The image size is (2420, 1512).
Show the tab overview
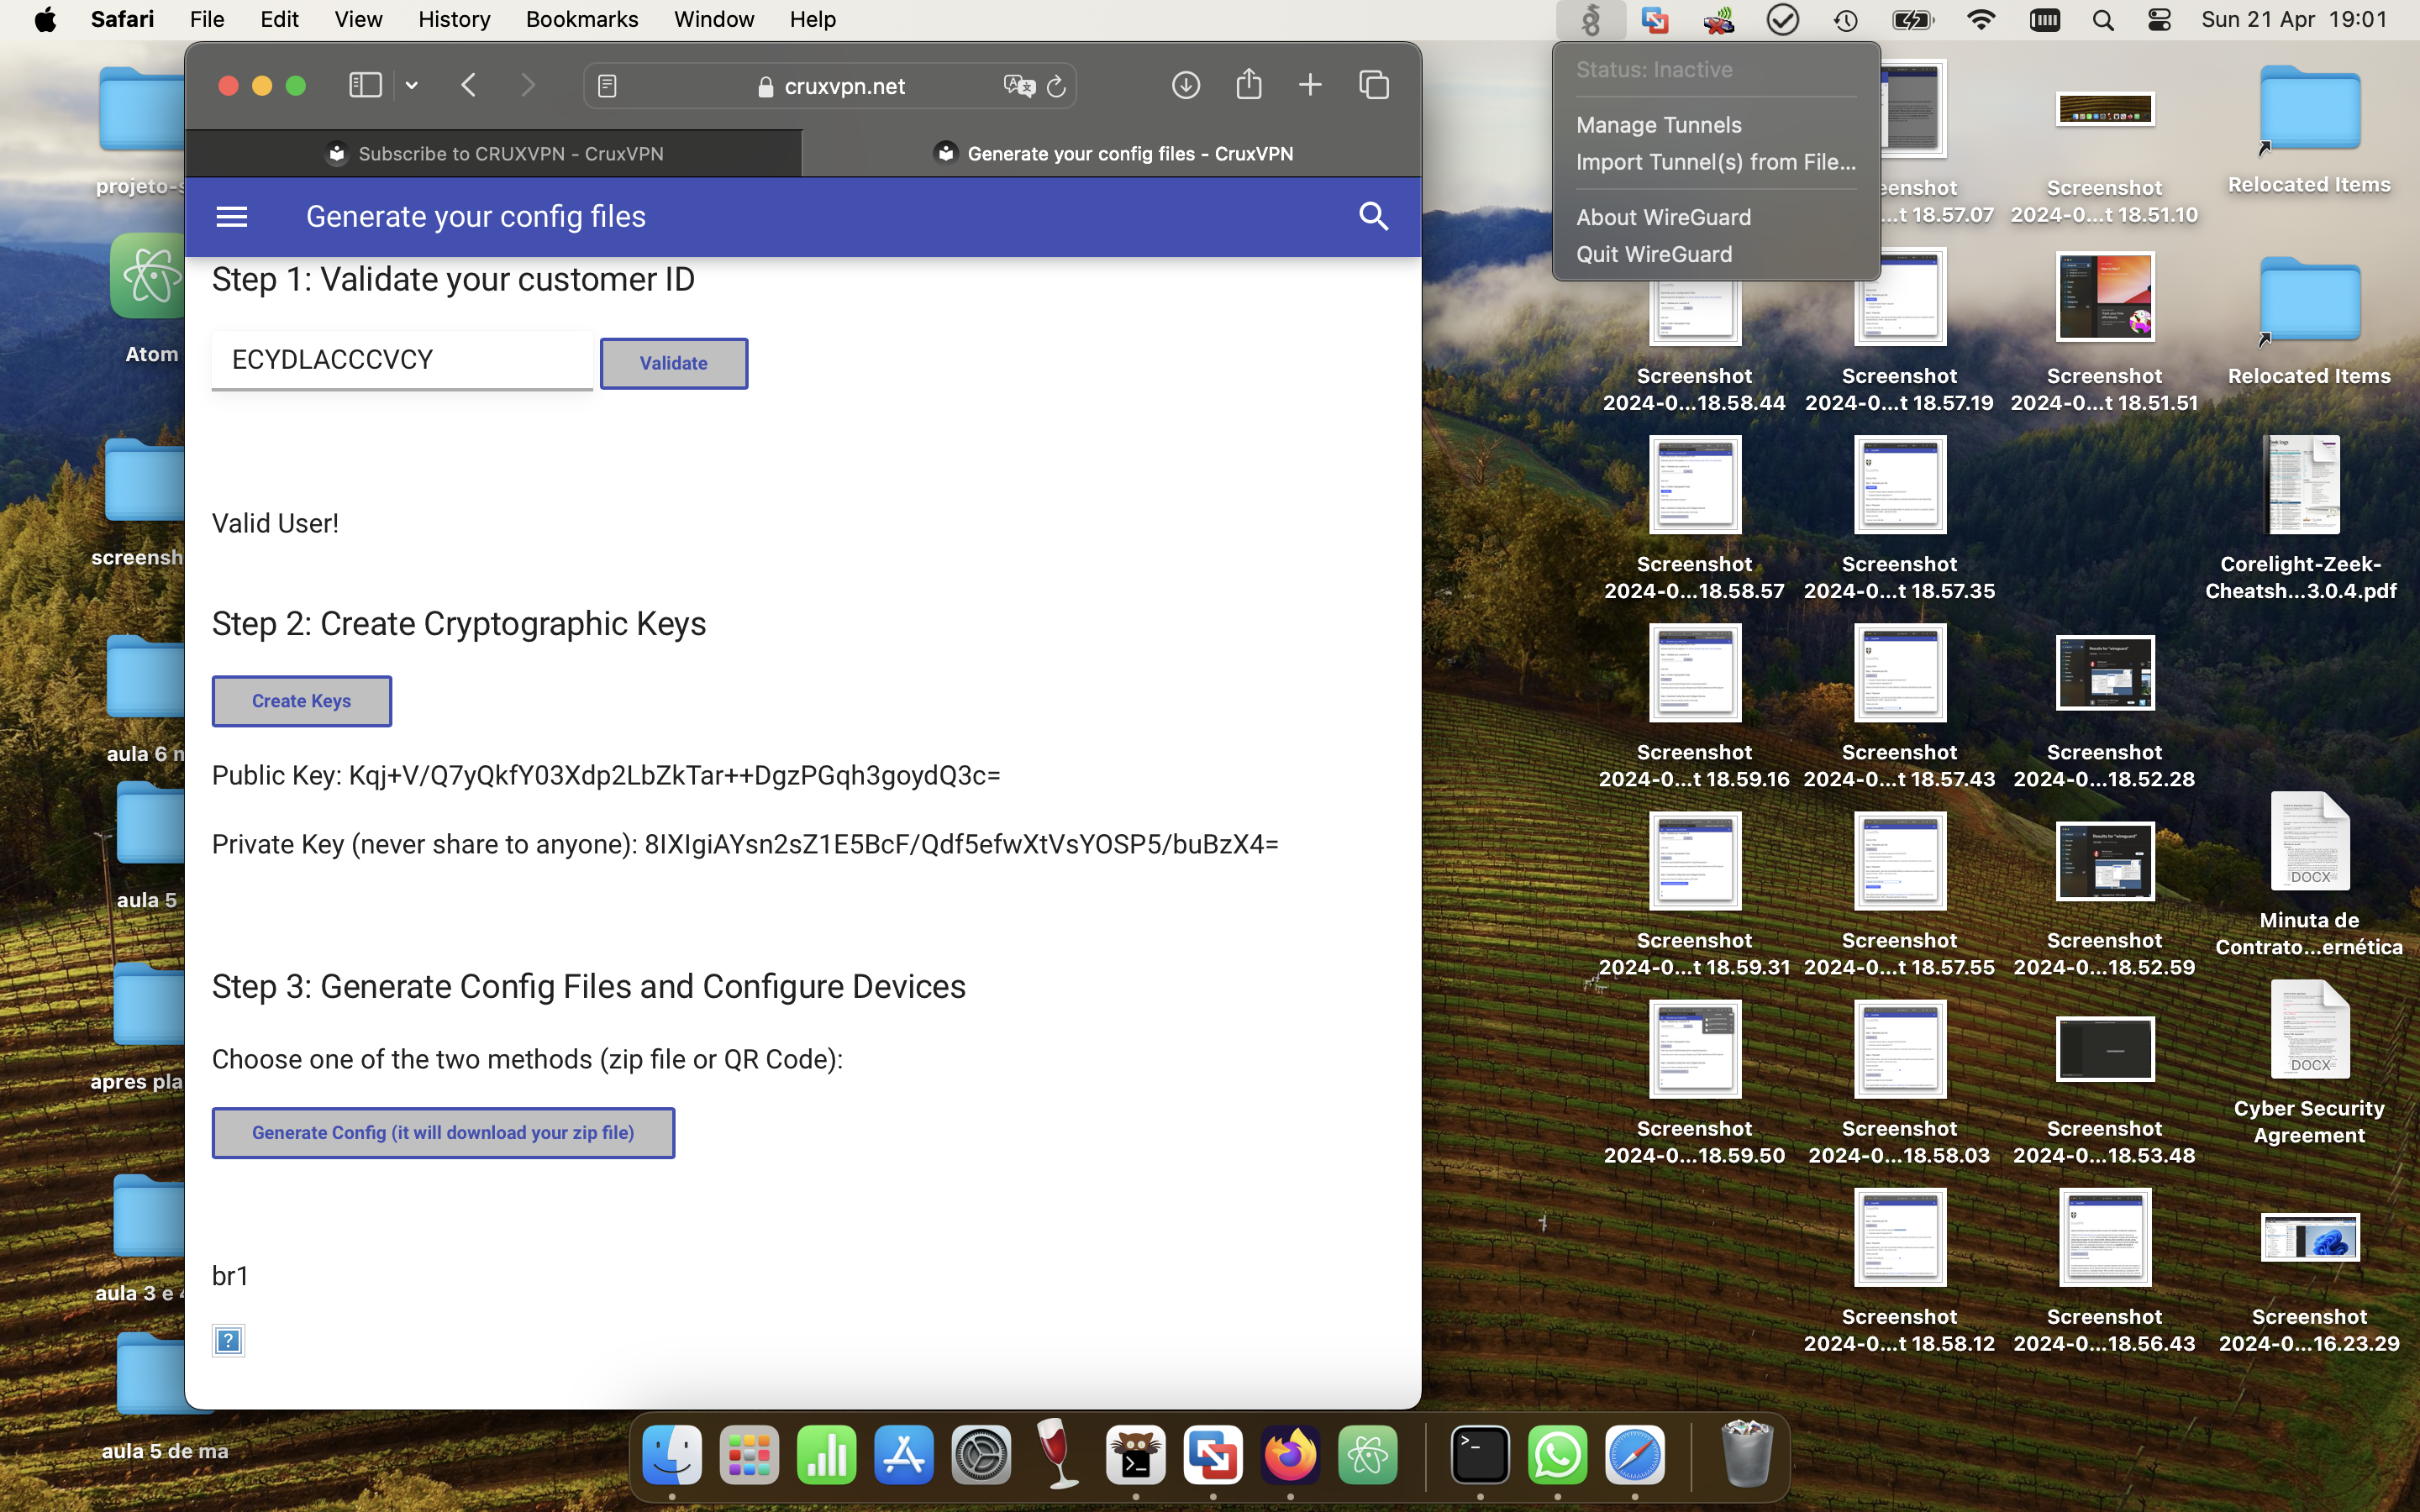point(1374,85)
